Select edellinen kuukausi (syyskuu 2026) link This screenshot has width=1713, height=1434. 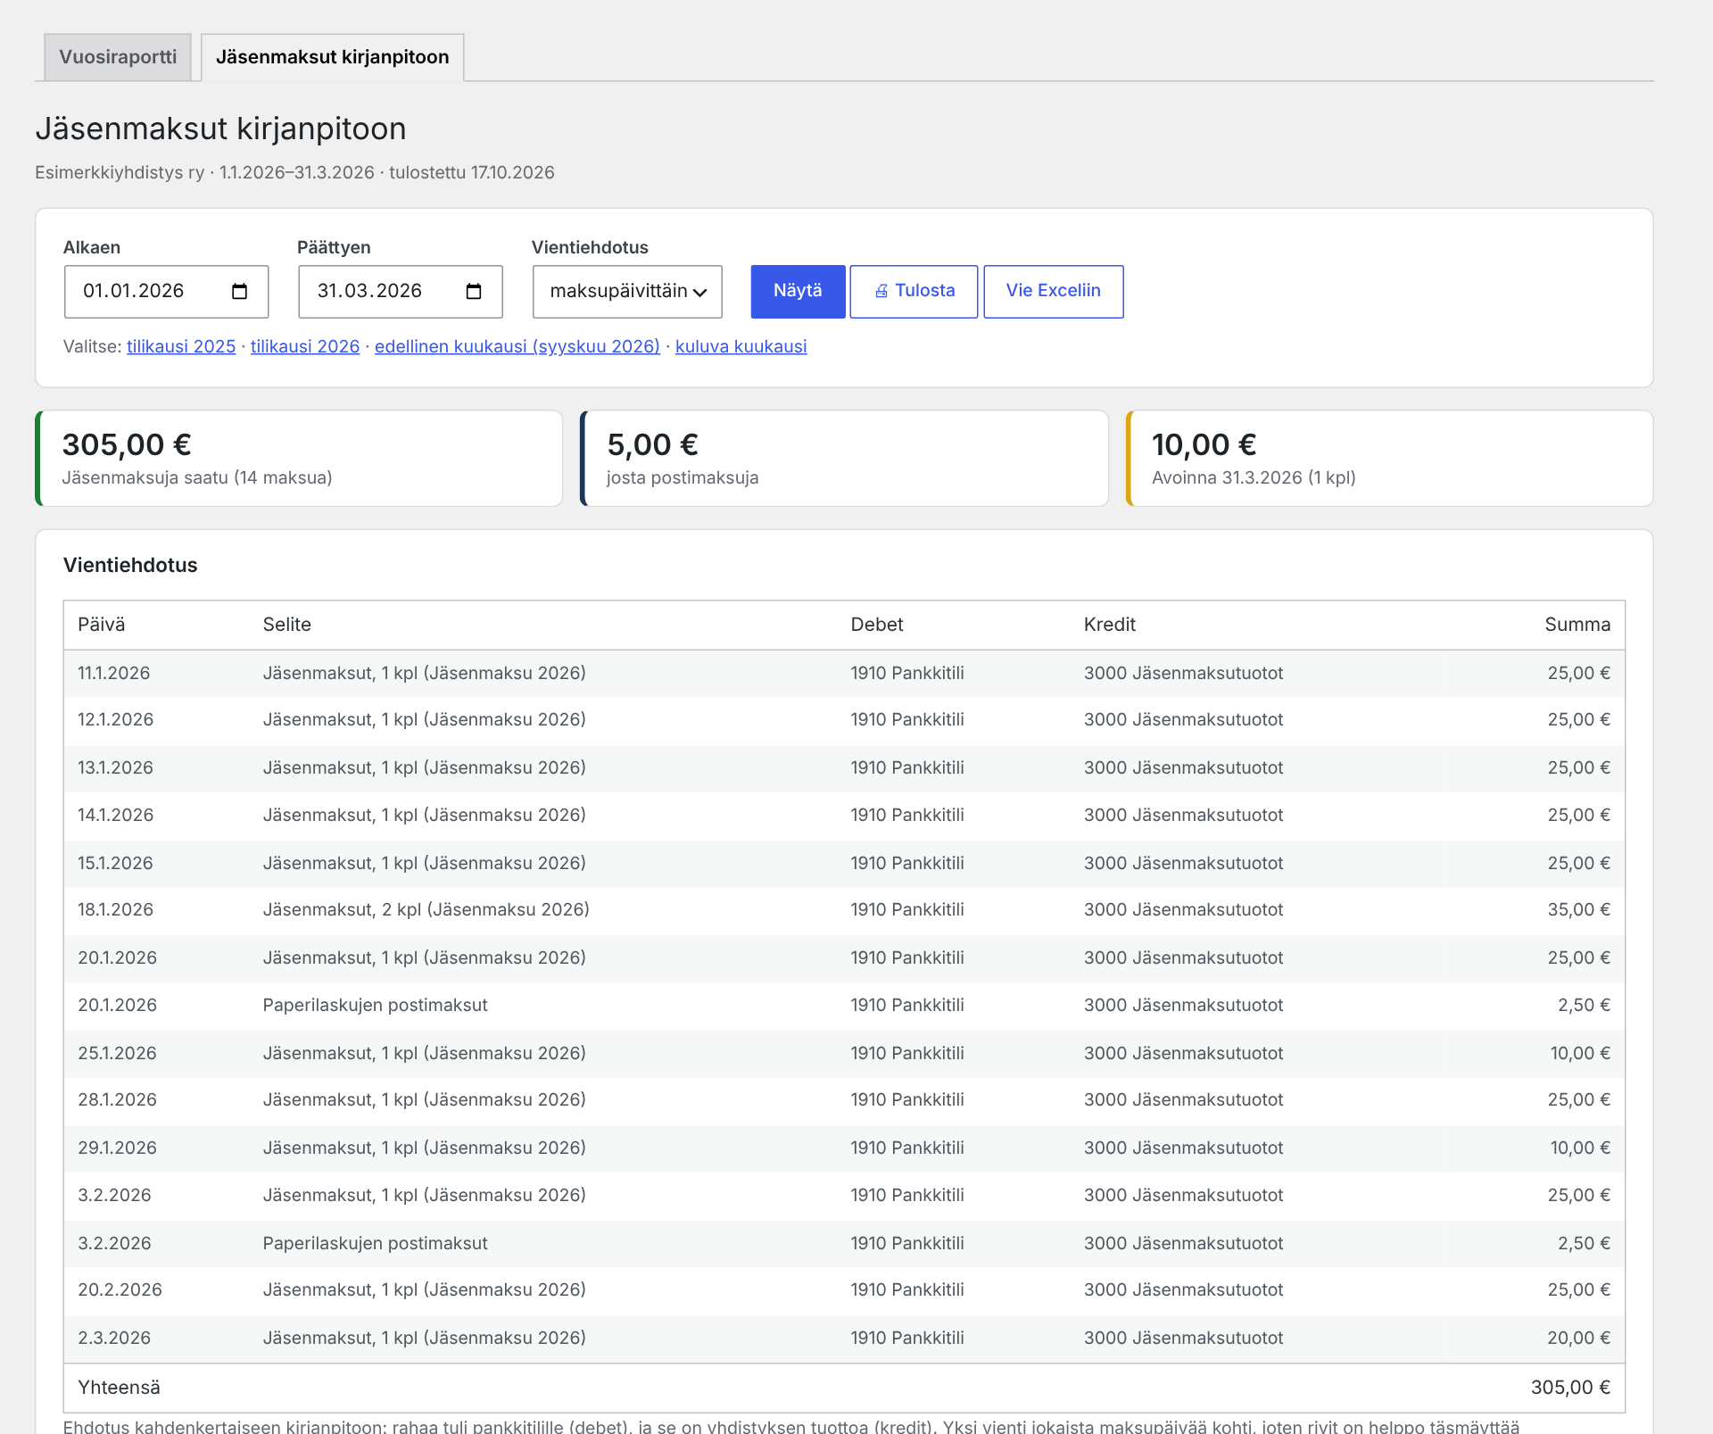click(517, 346)
